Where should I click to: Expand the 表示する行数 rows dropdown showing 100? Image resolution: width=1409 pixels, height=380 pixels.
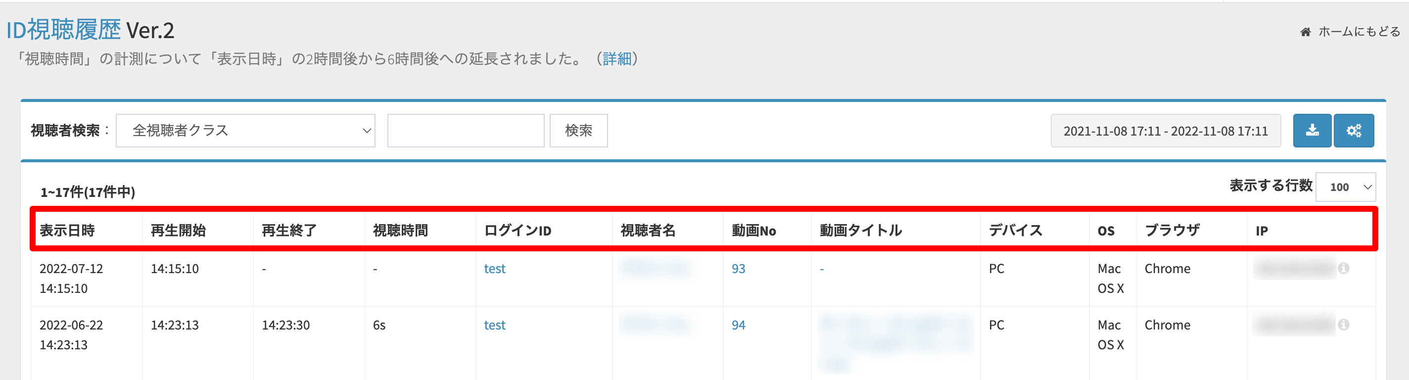[1345, 187]
